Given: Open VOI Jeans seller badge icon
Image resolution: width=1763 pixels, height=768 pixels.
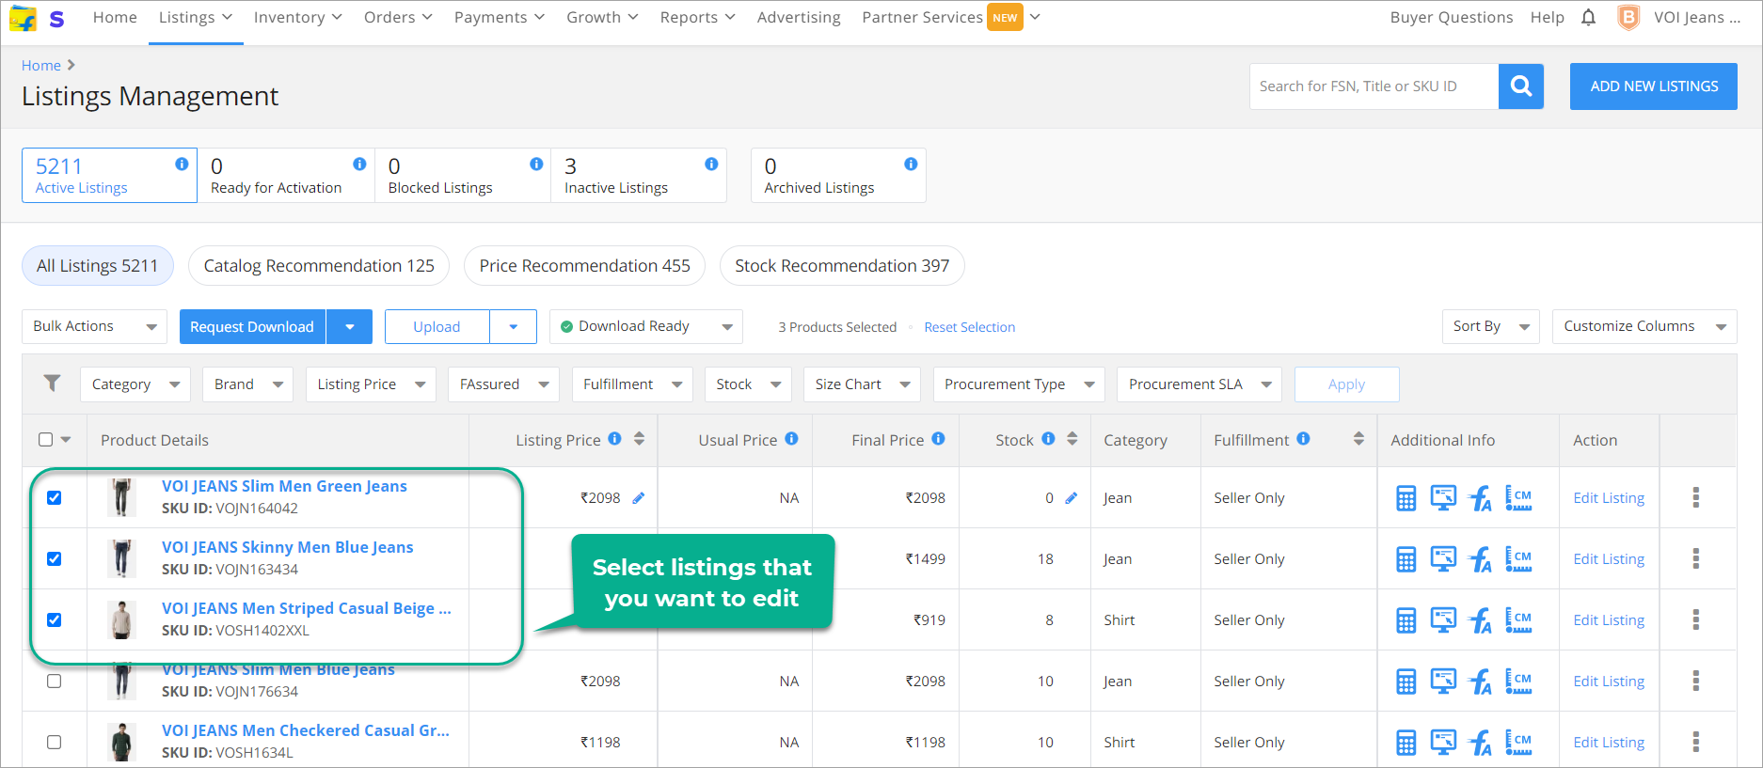Looking at the screenshot, I should tap(1628, 18).
